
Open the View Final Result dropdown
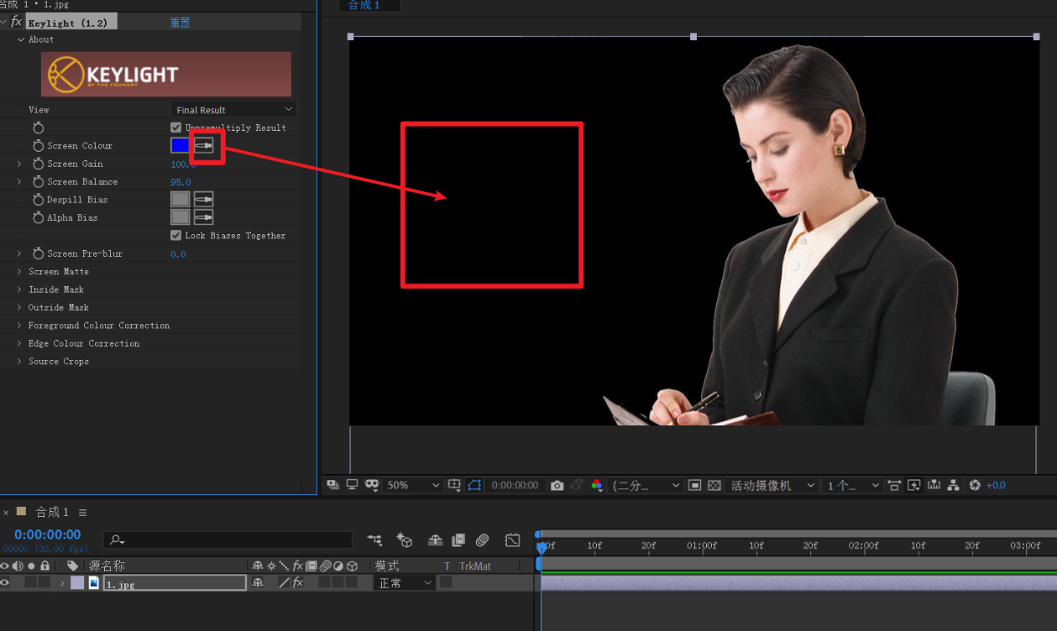tap(233, 110)
